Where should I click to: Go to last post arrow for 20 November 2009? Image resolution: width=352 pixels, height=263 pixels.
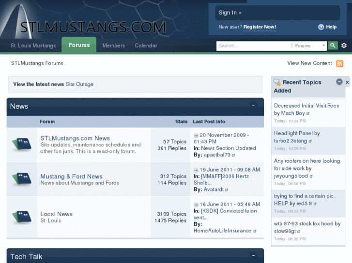tap(196, 136)
